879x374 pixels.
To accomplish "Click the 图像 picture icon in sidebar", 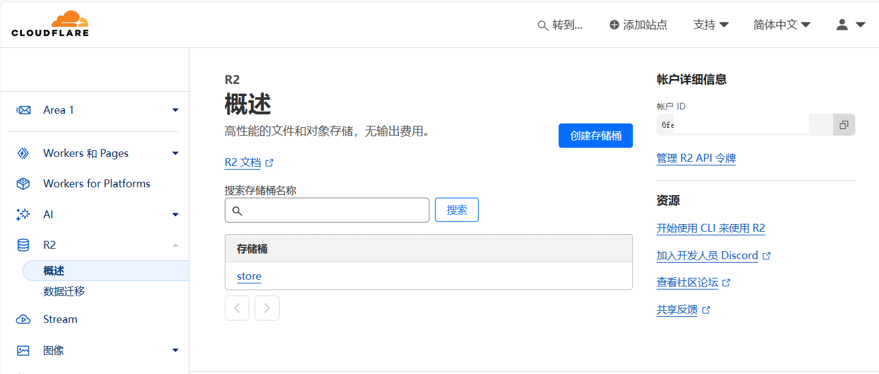I will click(23, 350).
